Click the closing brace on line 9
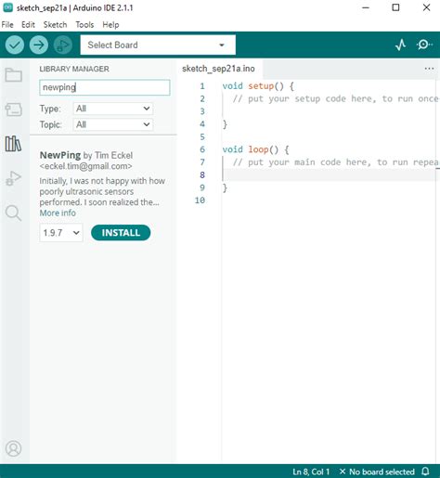 click(x=225, y=187)
